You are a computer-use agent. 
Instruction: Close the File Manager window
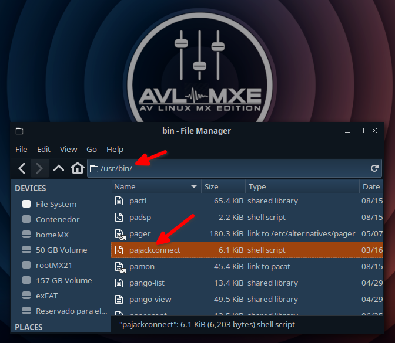[x=374, y=131]
